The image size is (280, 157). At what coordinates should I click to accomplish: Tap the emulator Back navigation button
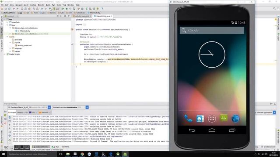coord(192,130)
